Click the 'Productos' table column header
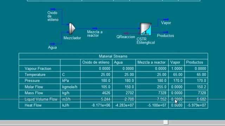 pos(194,62)
